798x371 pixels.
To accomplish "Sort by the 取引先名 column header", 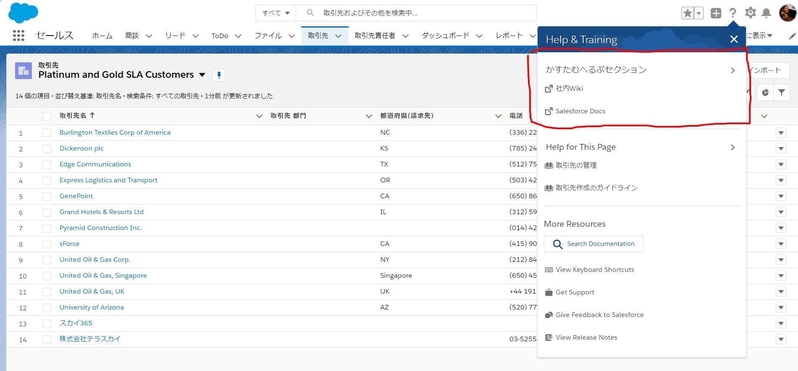I will pyautogui.click(x=73, y=115).
